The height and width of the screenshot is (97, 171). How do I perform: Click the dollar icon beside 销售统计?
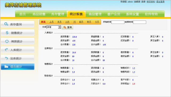[x=7, y=33]
